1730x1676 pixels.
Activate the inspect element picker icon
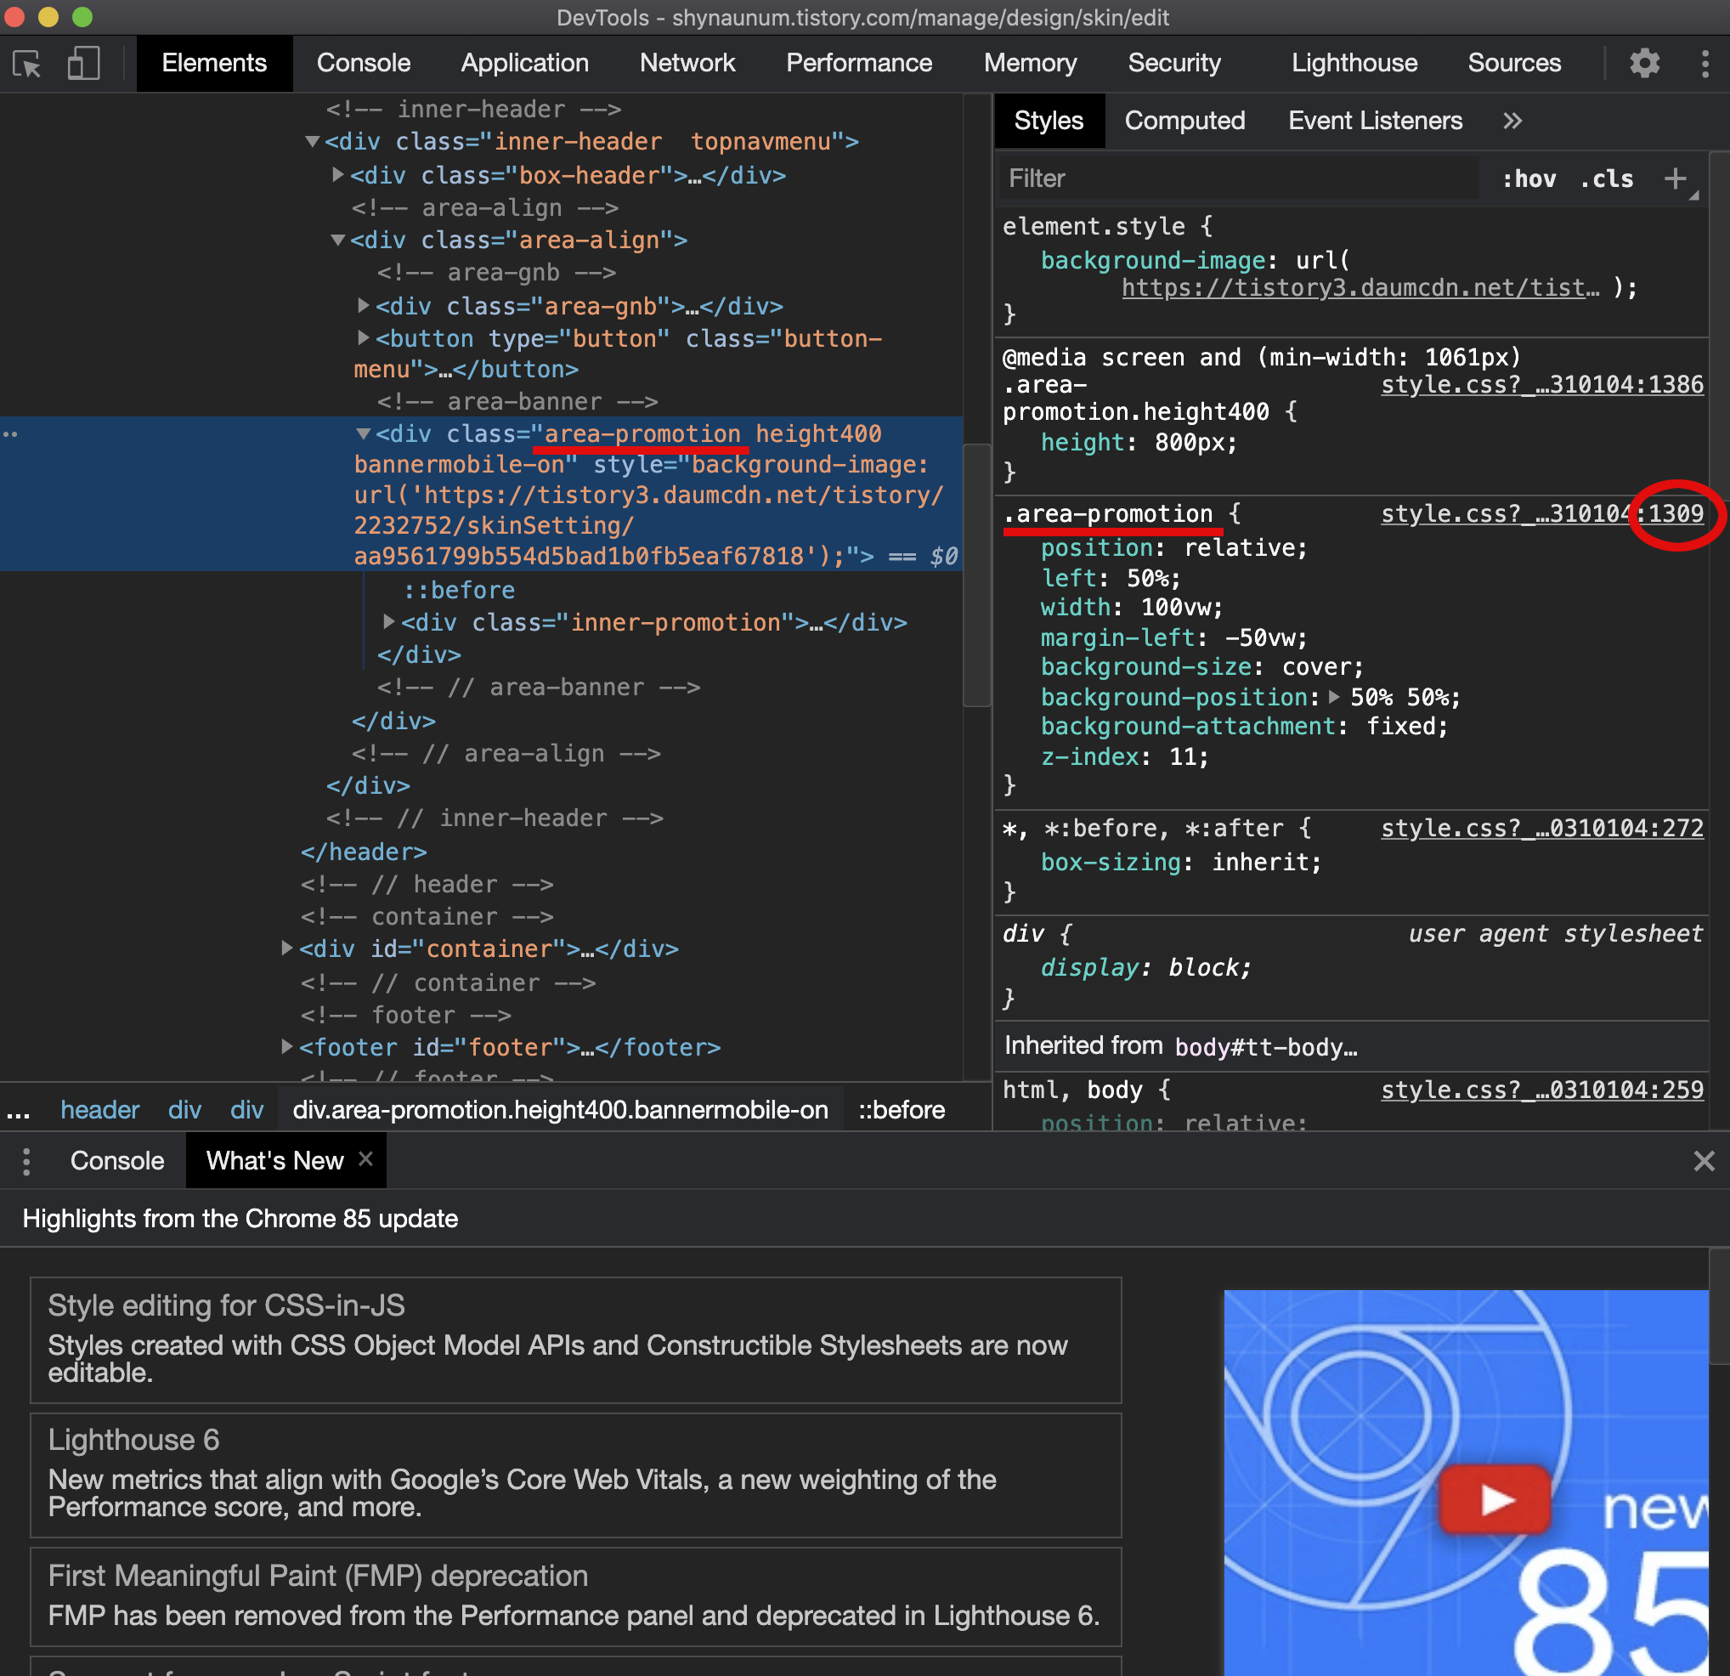tap(27, 64)
